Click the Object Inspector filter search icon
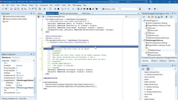Image resolution: width=178 pixels, height=100 pixels. [x=34, y=61]
